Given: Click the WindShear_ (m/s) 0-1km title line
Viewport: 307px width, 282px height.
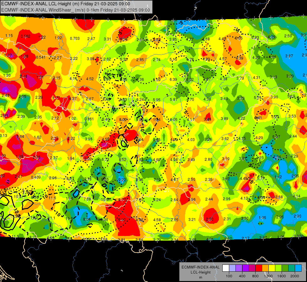Looking at the screenshot, I should [75, 10].
